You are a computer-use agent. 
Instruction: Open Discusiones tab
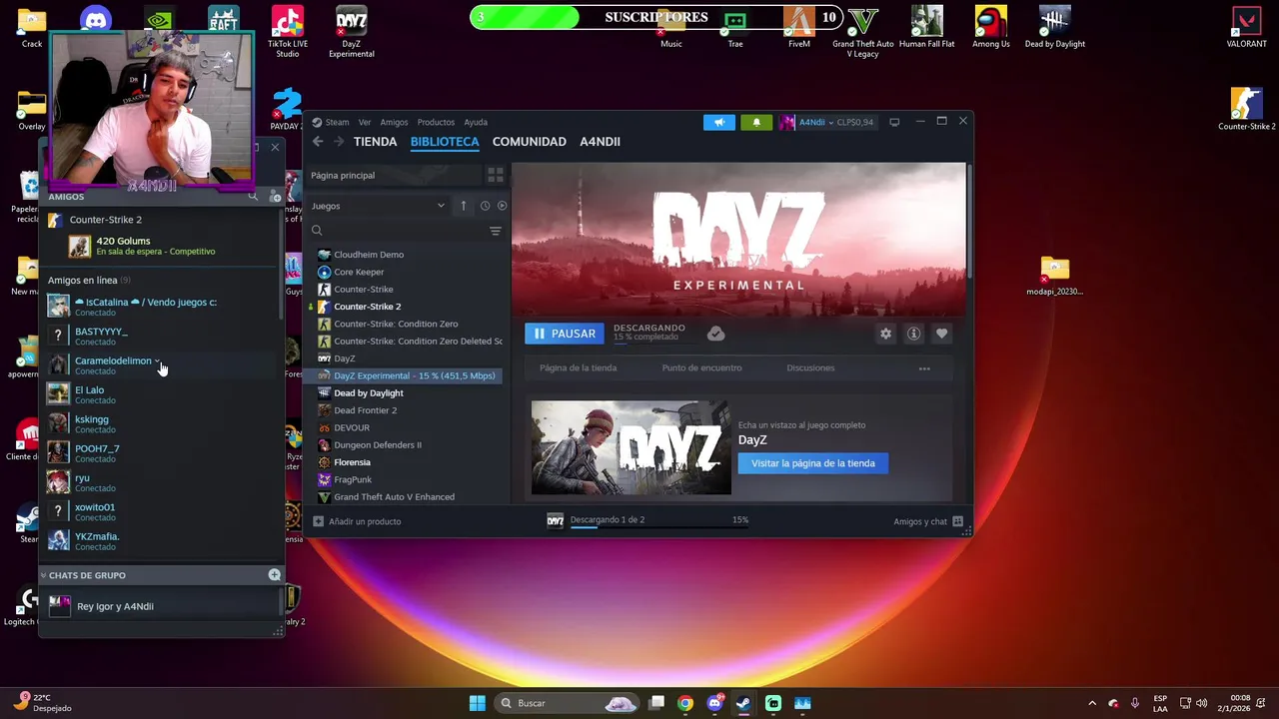(810, 368)
